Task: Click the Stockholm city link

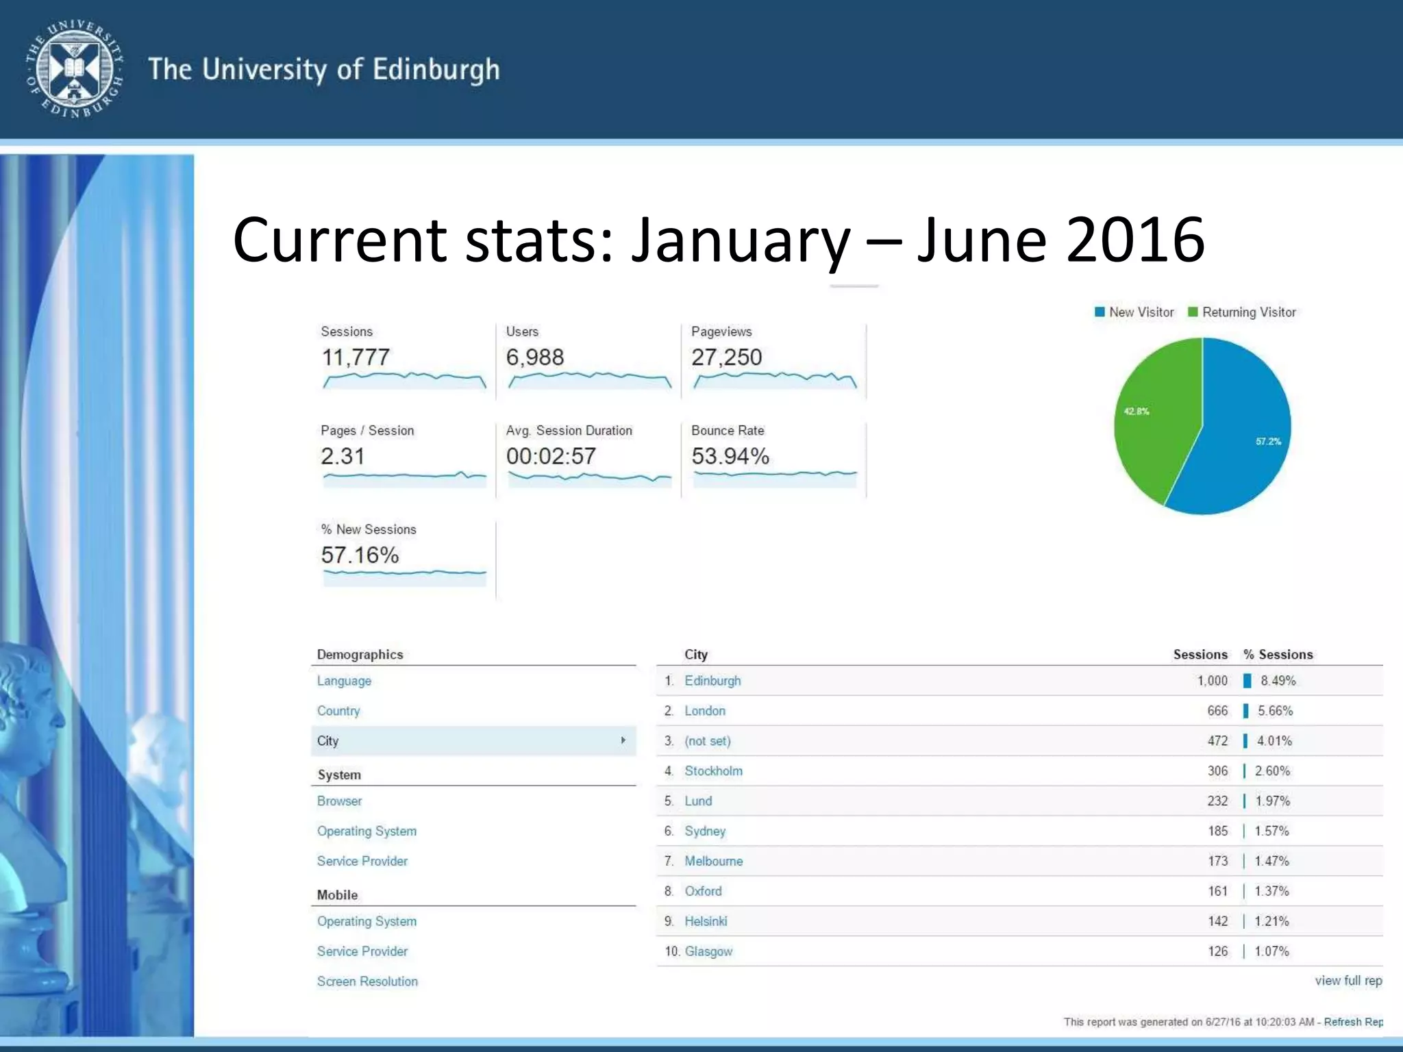Action: coord(713,771)
